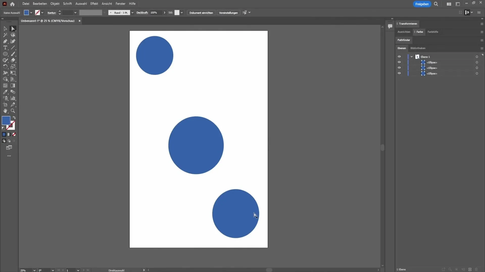The height and width of the screenshot is (272, 485).
Task: Switch to the Bibliotheken tab
Action: (x=418, y=48)
